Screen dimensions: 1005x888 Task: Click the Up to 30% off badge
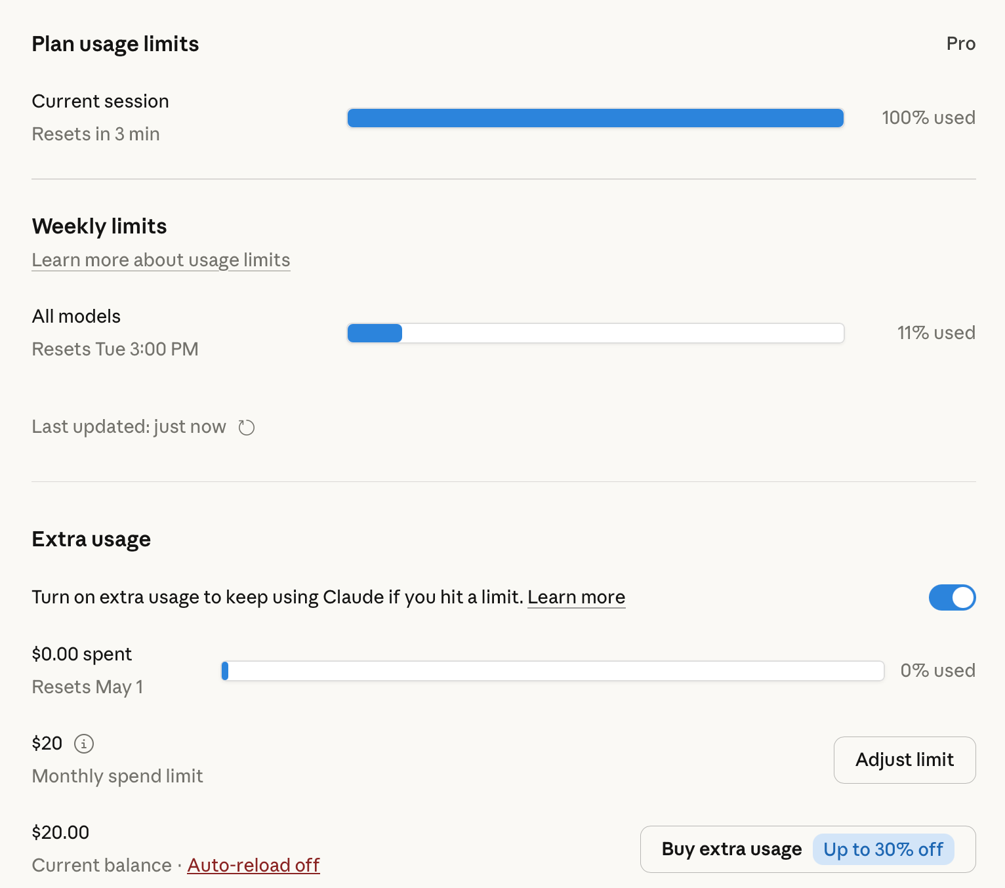point(883,849)
